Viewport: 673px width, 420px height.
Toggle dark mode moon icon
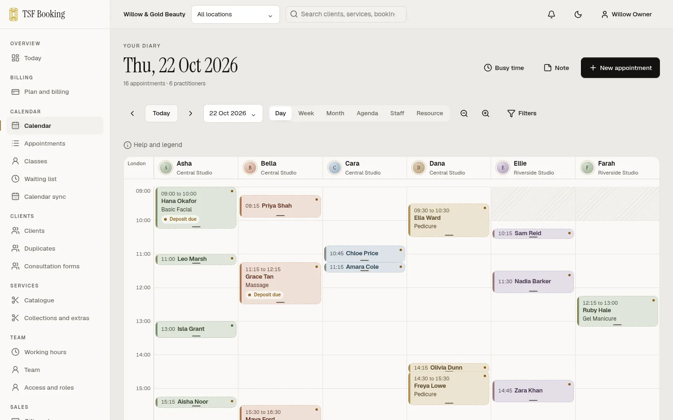pos(578,14)
